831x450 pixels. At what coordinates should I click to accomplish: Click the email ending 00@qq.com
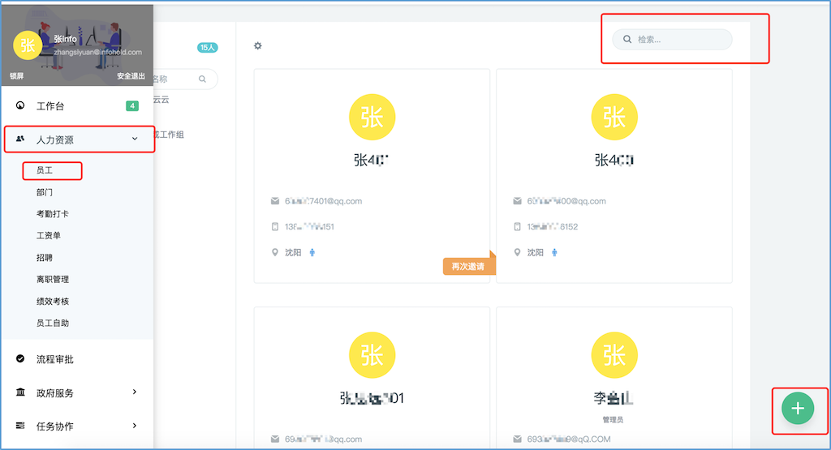(566, 201)
